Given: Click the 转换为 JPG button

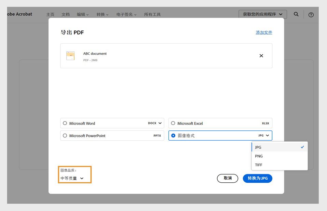Looking at the screenshot, I should pos(257,178).
